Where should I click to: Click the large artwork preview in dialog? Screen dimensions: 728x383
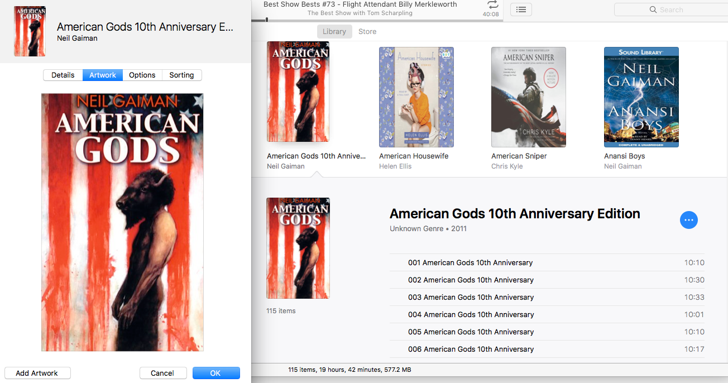coord(122,222)
